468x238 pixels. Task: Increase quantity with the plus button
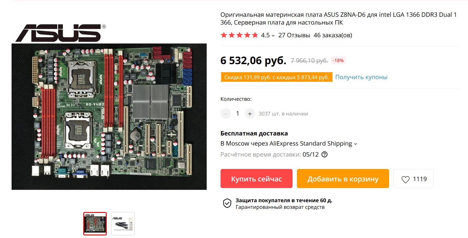[250, 114]
